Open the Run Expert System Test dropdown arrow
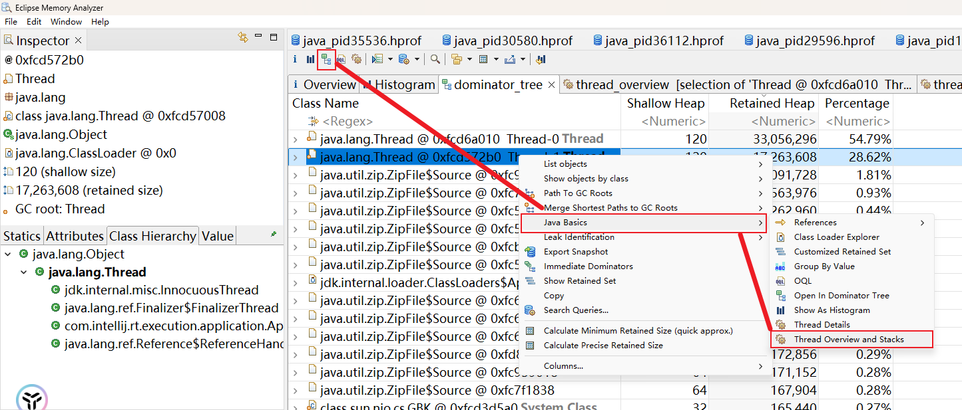The image size is (962, 410). [x=390, y=59]
